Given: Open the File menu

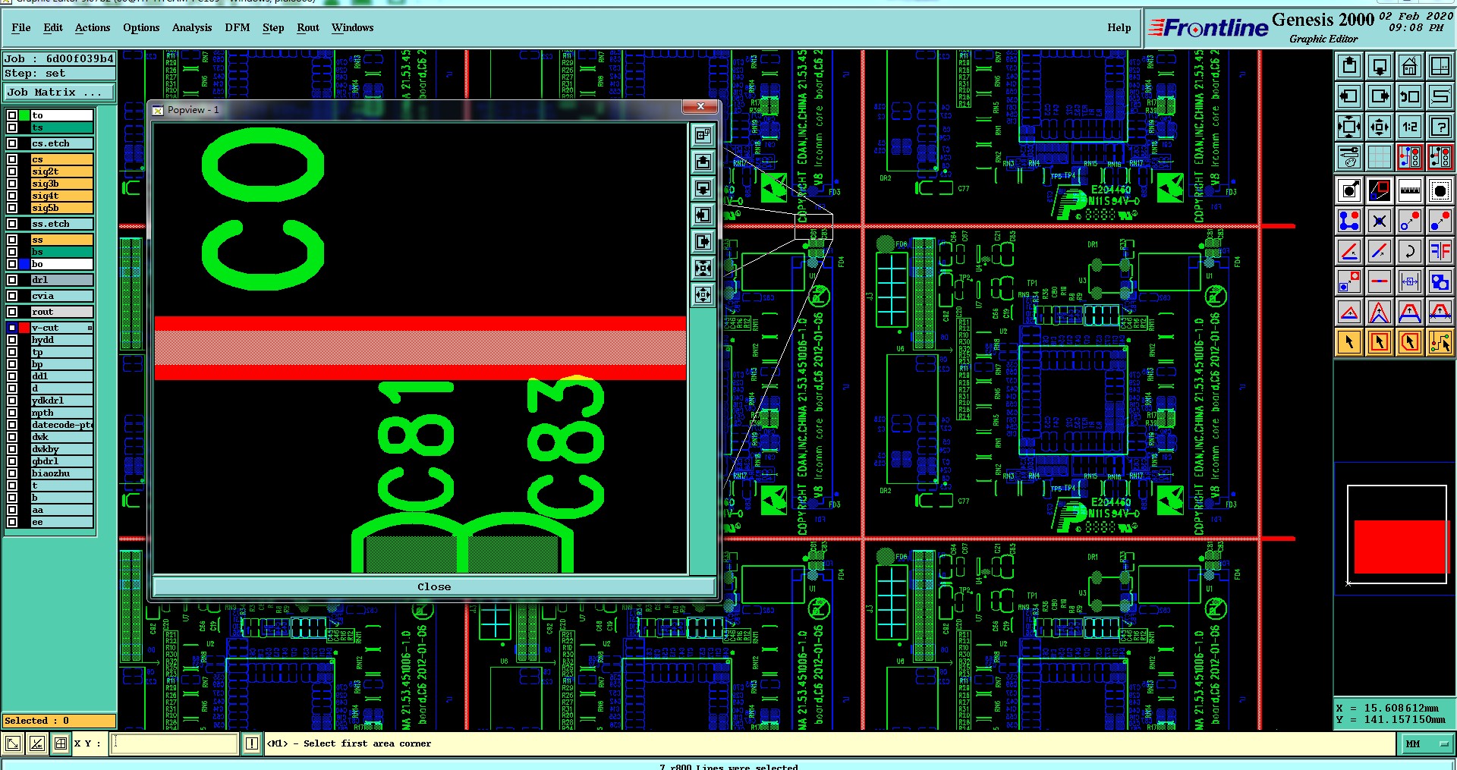Looking at the screenshot, I should [21, 27].
